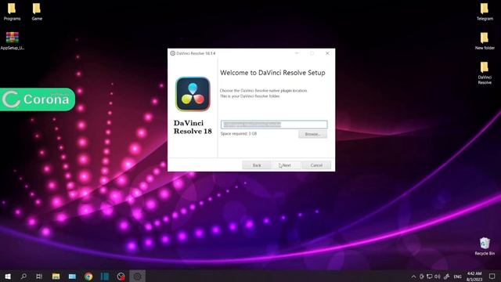Open the Windows Start menu

click(7, 277)
